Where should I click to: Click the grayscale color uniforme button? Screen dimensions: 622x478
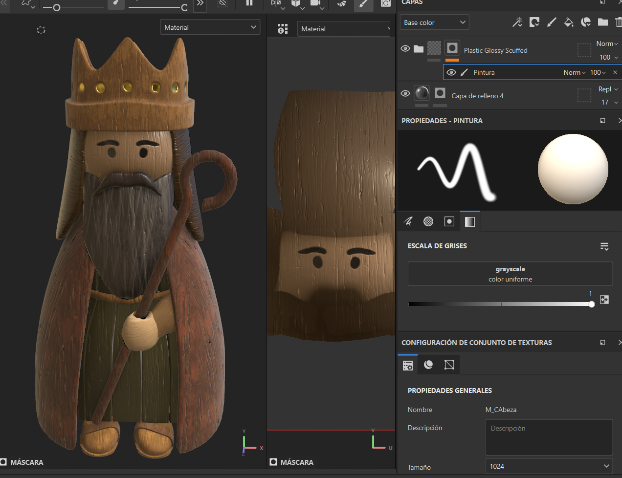click(510, 274)
